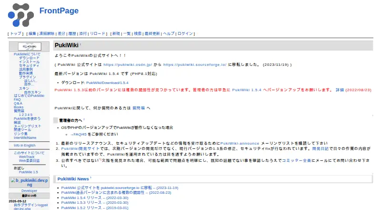Open 質問箱 in the sidebar

tap(19, 111)
